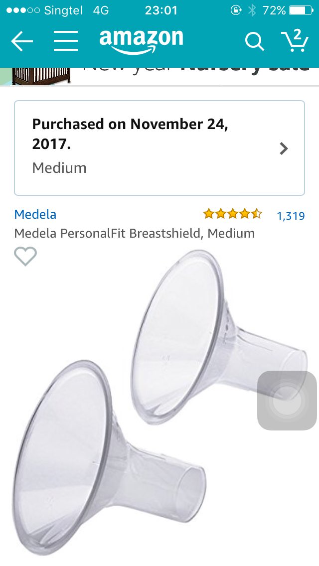Open the Medela brand link
The height and width of the screenshot is (566, 319).
click(35, 214)
